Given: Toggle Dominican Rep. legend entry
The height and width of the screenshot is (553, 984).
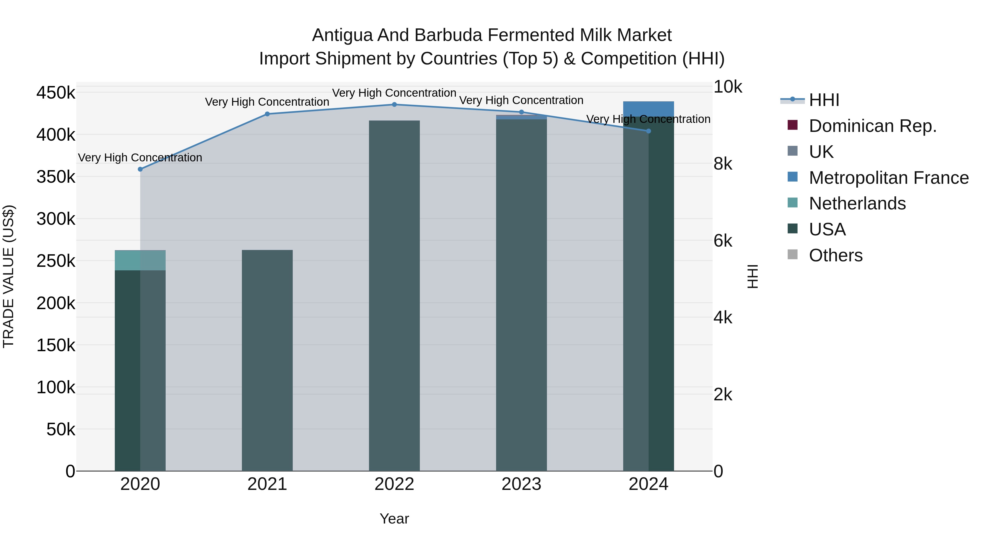Looking at the screenshot, I should pyautogui.click(x=862, y=126).
